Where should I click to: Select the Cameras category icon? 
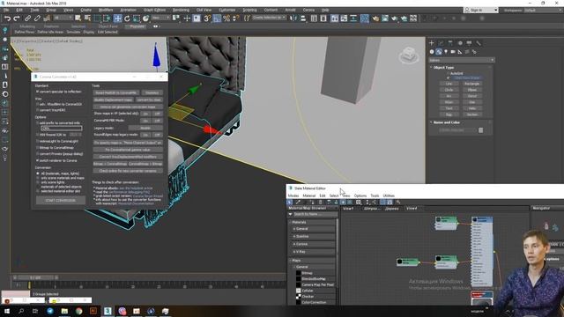coord(453,52)
